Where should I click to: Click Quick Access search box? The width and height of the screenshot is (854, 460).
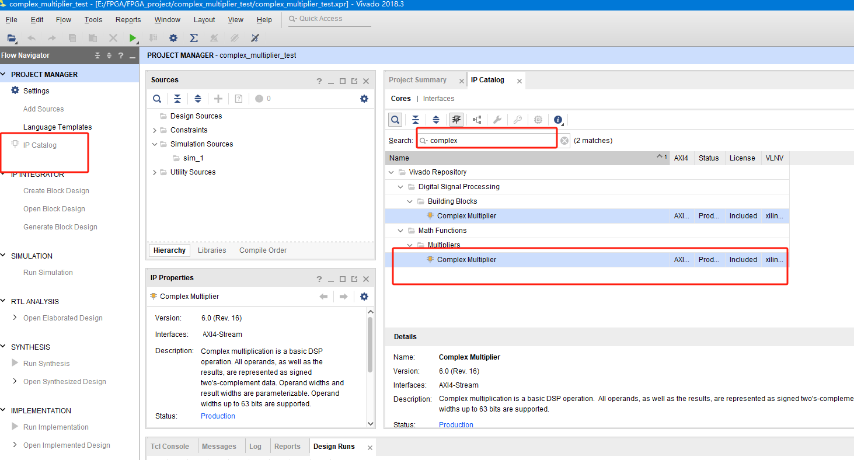(x=330, y=19)
